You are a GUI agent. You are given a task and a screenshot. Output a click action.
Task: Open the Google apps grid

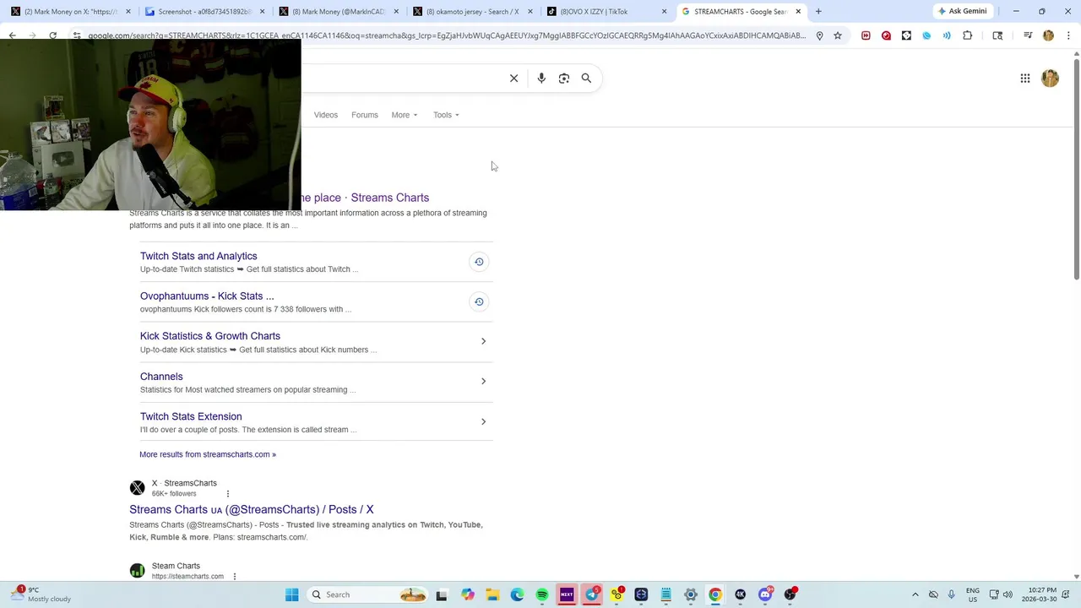pos(1025,79)
